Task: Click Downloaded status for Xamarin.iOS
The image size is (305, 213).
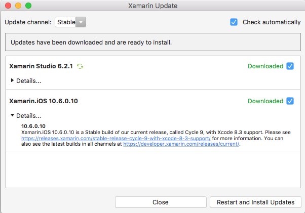Action: pyautogui.click(x=265, y=101)
